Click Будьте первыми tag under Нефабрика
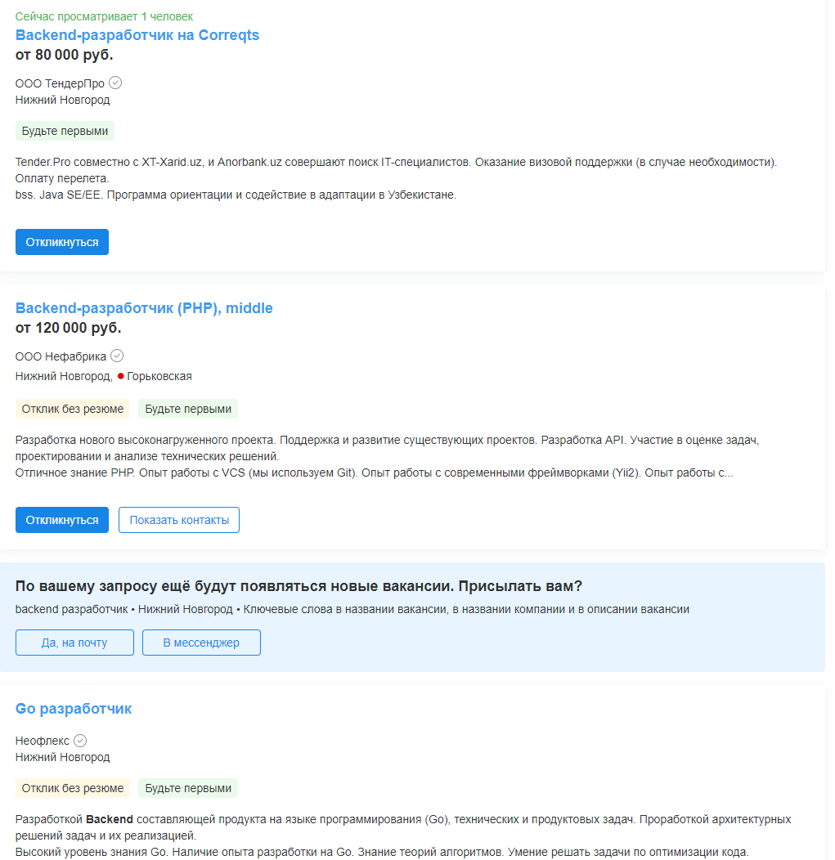Image resolution: width=835 pixels, height=860 pixels. coord(188,409)
